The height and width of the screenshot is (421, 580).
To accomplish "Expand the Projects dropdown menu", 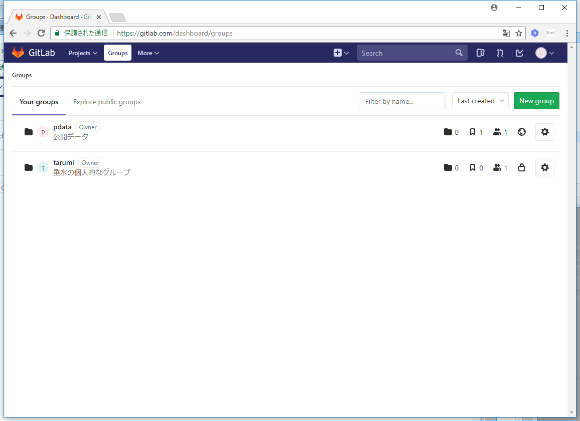I will coord(83,53).
